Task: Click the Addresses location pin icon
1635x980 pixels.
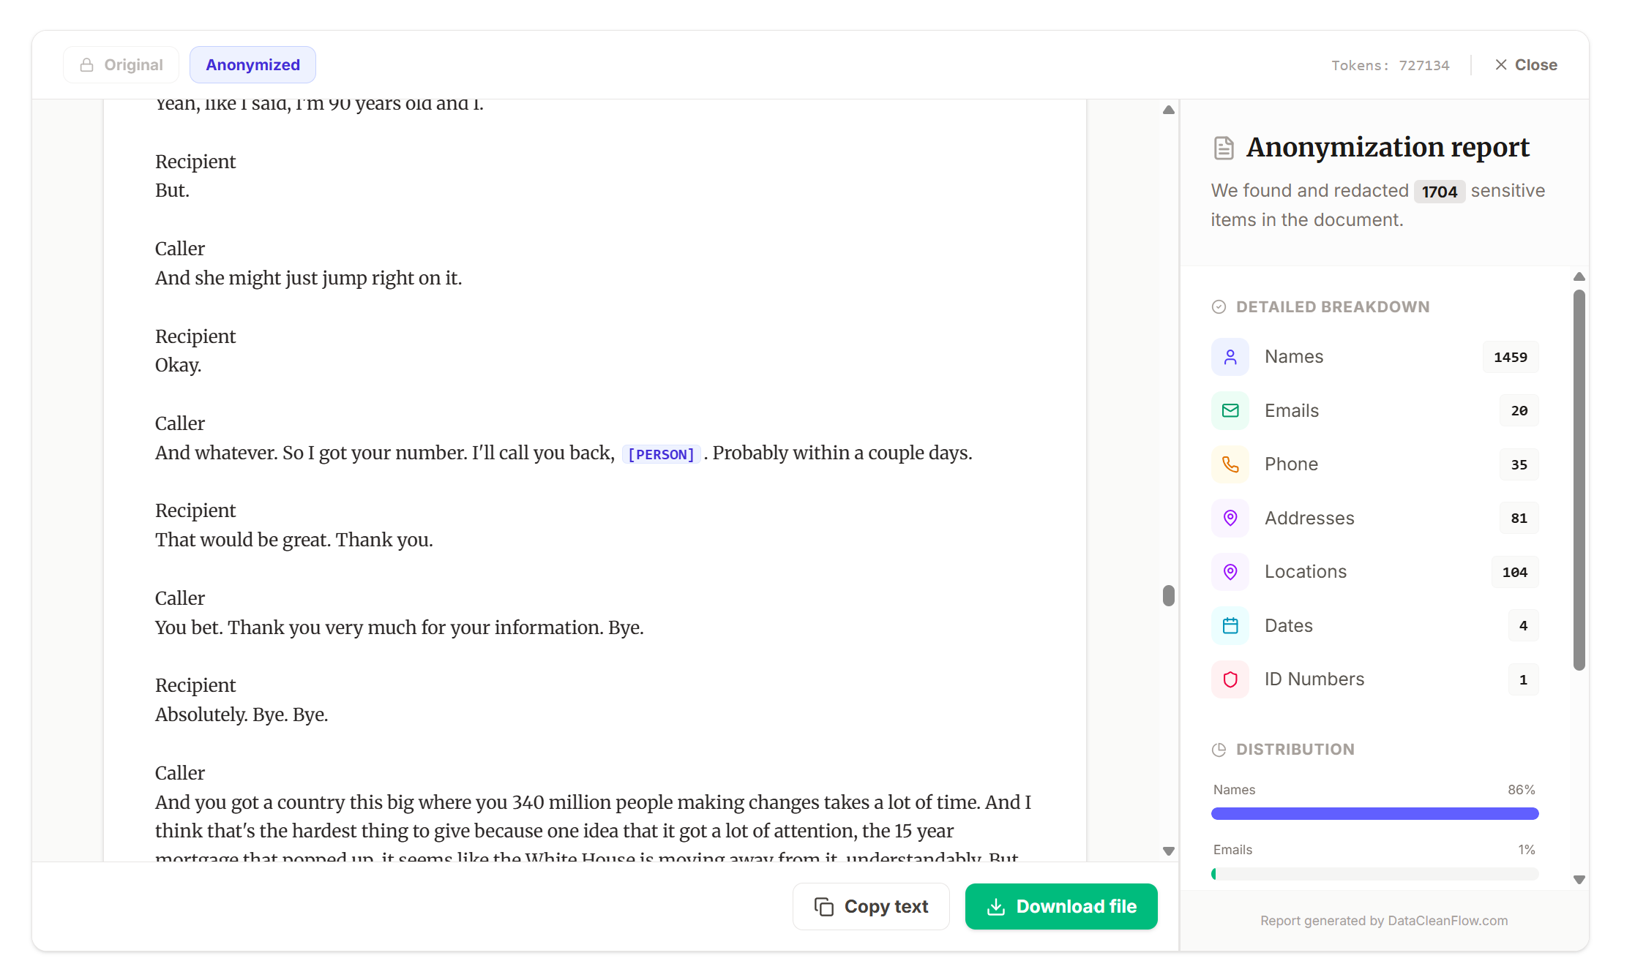Action: (x=1230, y=518)
